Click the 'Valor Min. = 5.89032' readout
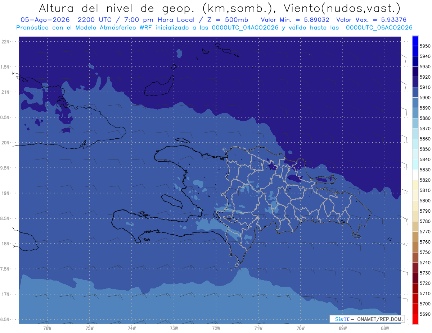432x333 pixels. point(295,20)
